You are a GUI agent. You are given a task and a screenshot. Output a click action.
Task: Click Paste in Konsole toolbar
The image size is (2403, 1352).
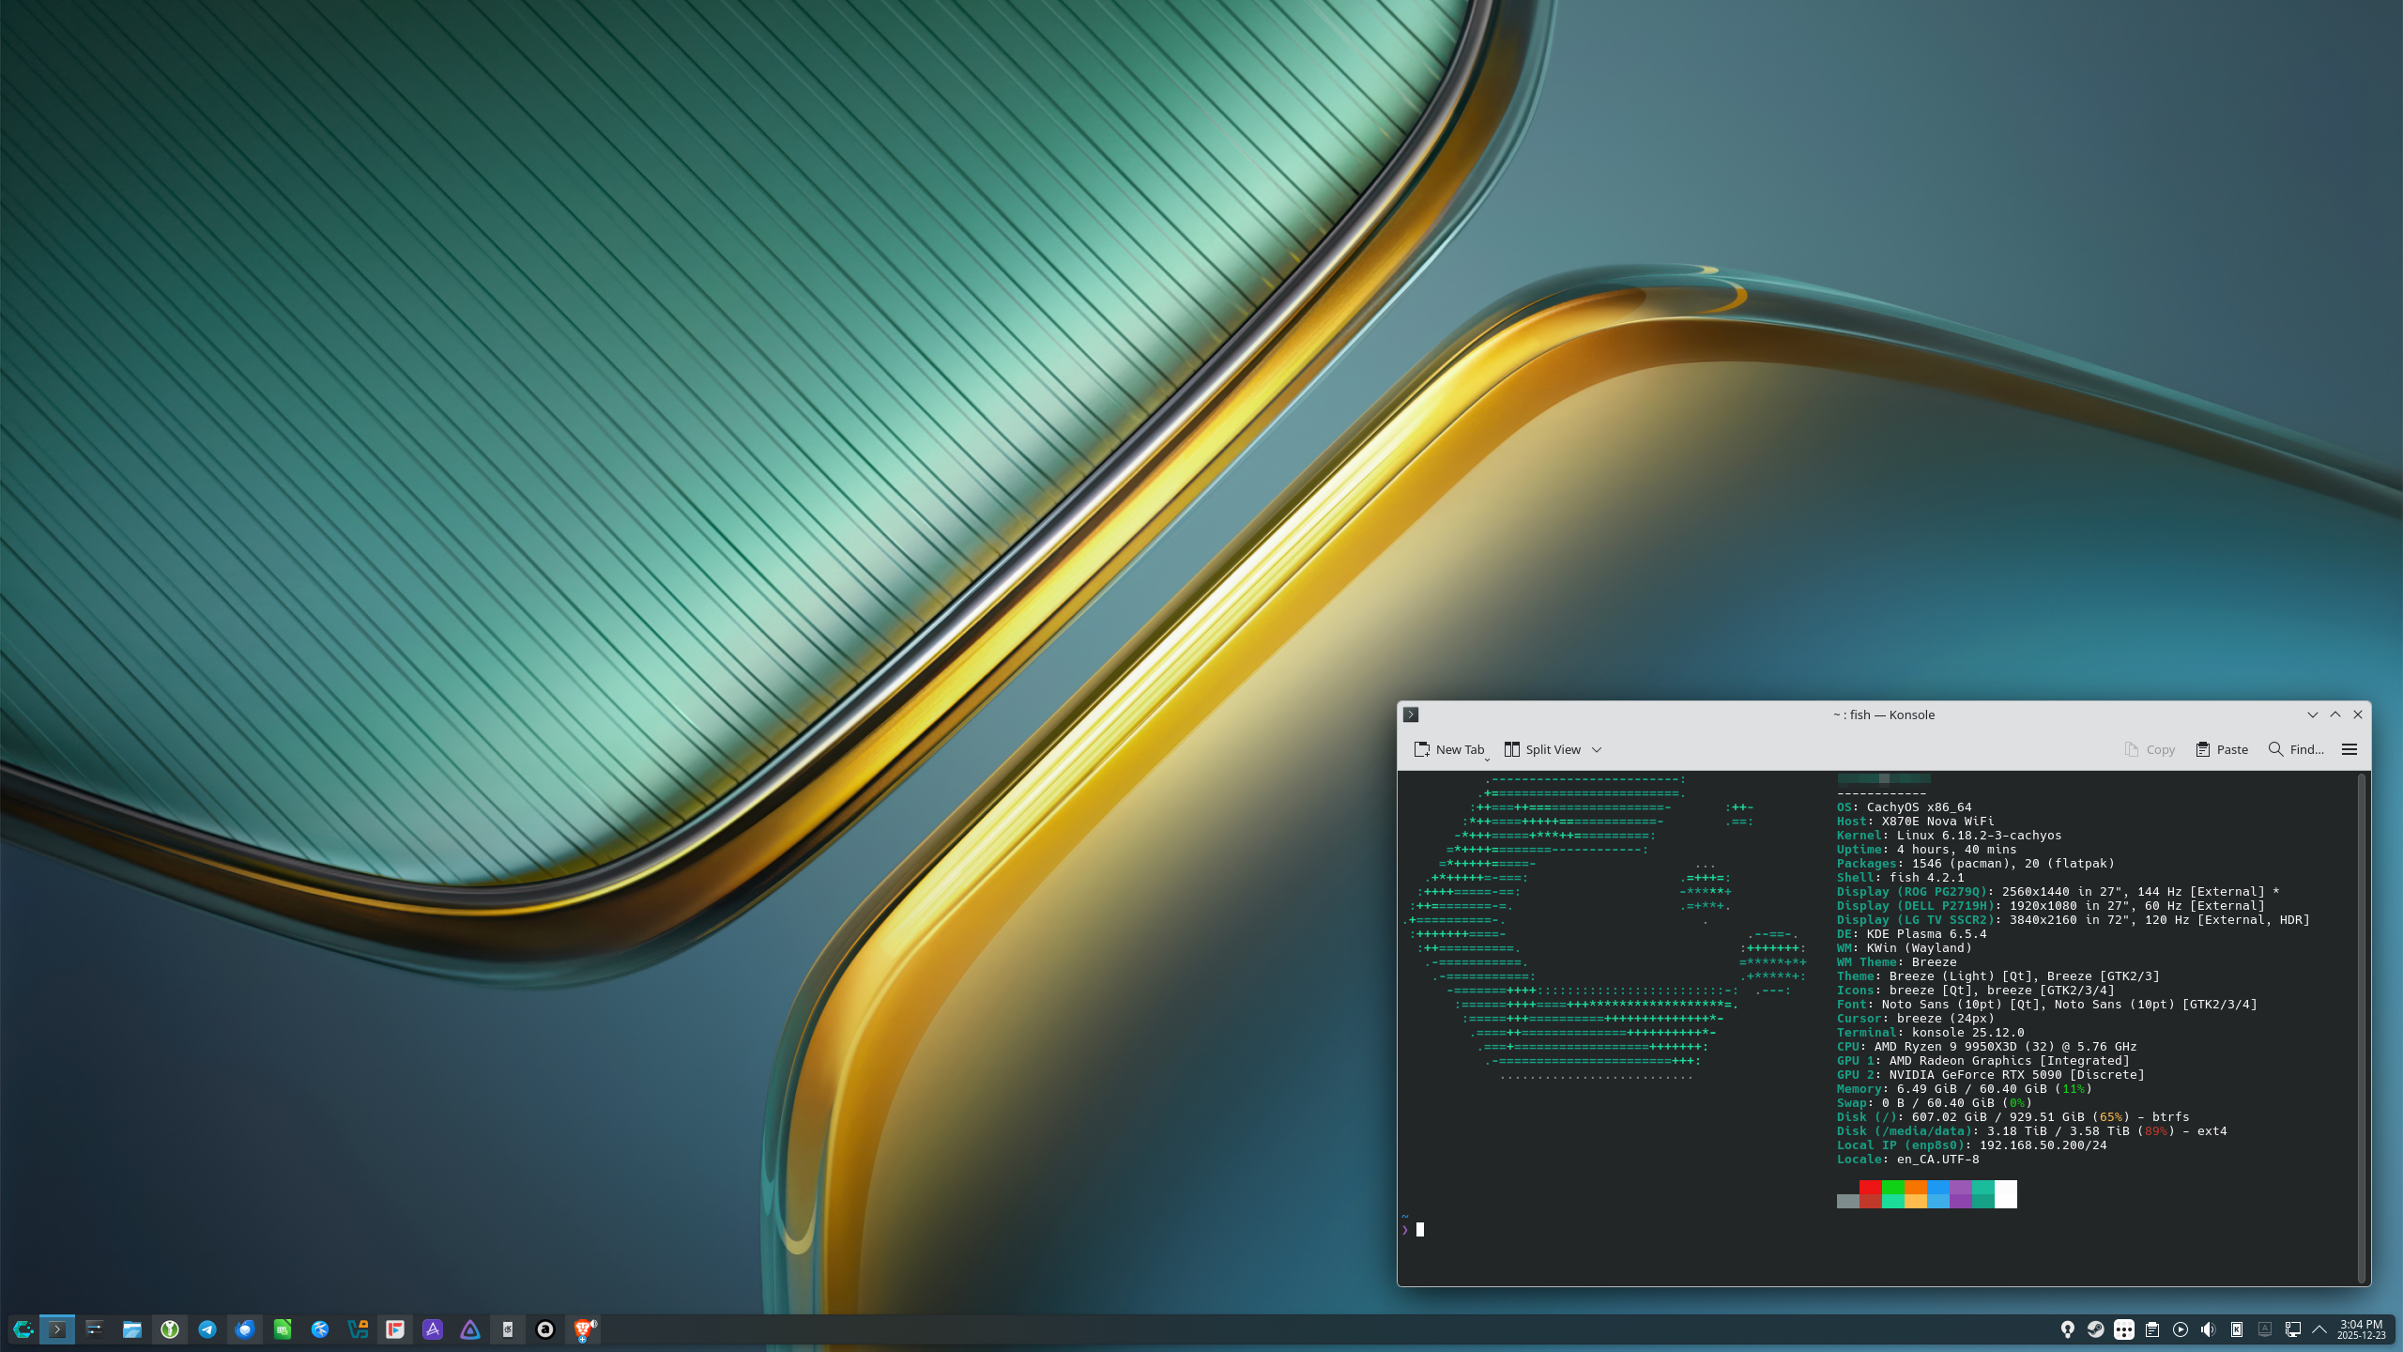pos(2222,749)
